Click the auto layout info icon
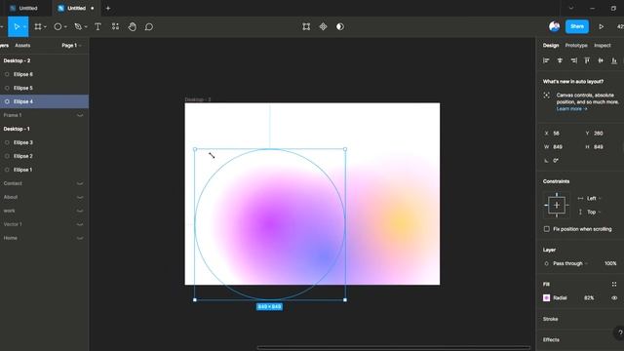The image size is (624, 351). coord(546,96)
